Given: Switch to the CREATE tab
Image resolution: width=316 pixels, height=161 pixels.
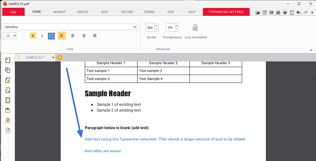Looking at the screenshot, I should pyautogui.click(x=83, y=12).
